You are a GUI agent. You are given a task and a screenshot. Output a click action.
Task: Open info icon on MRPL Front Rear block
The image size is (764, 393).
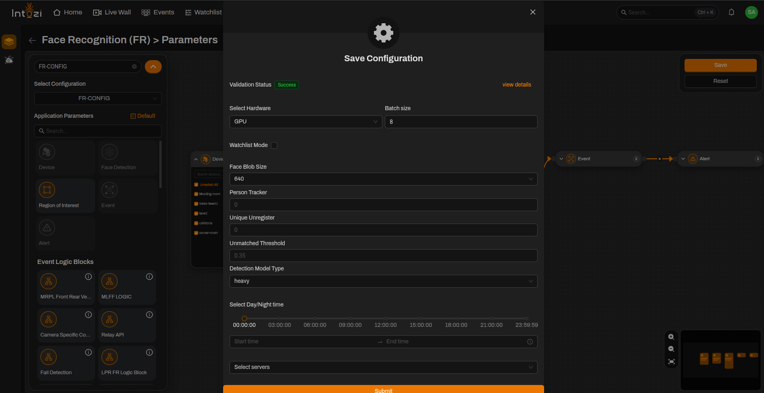pos(88,277)
